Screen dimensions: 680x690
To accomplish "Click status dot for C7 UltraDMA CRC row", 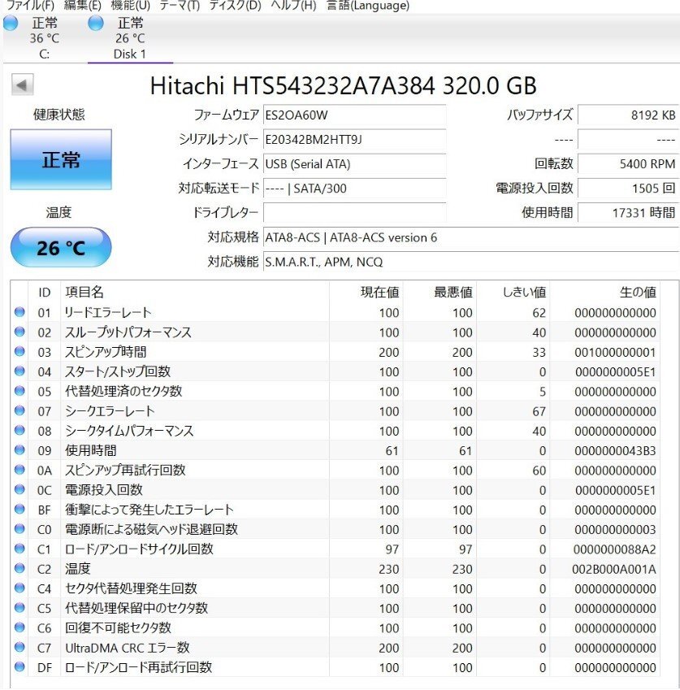I will [19, 648].
